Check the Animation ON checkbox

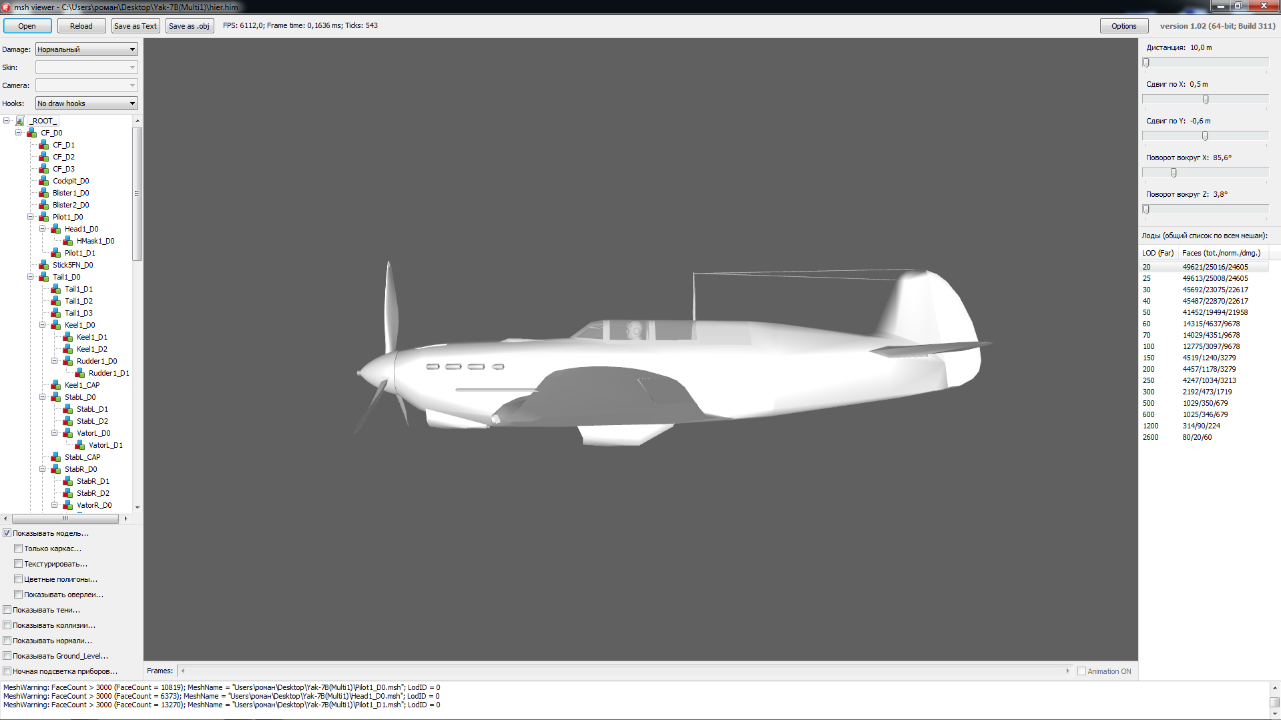coord(1081,671)
